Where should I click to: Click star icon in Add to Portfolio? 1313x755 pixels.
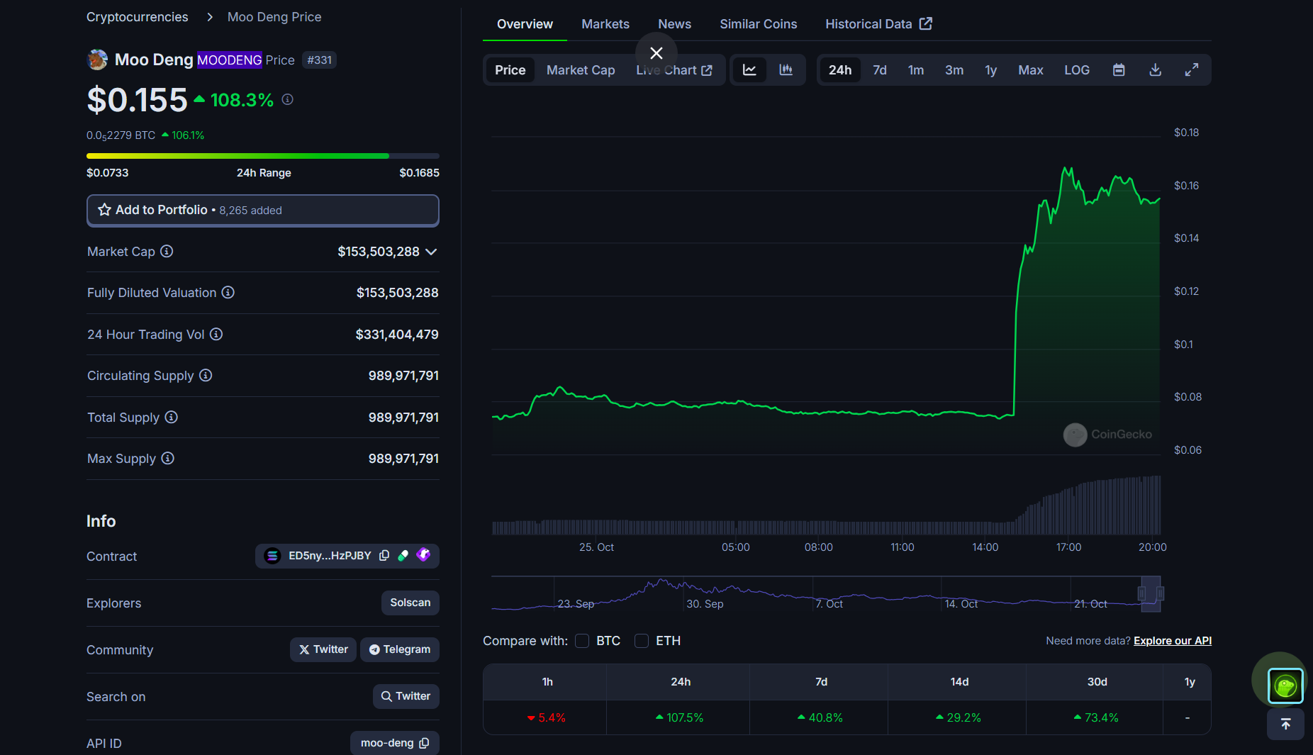(104, 210)
